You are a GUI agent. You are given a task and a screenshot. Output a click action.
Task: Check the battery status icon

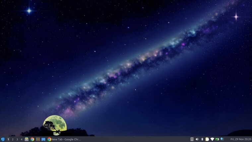pos(217,139)
